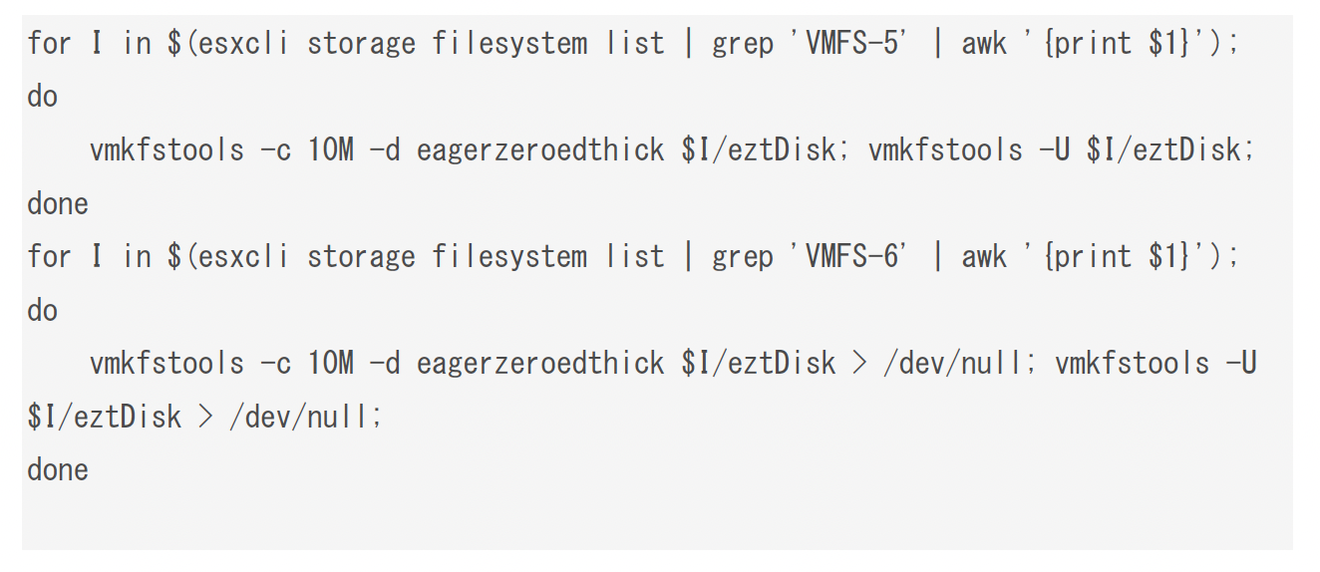Click "/dev/null;" on the wrapped line

coord(306,417)
